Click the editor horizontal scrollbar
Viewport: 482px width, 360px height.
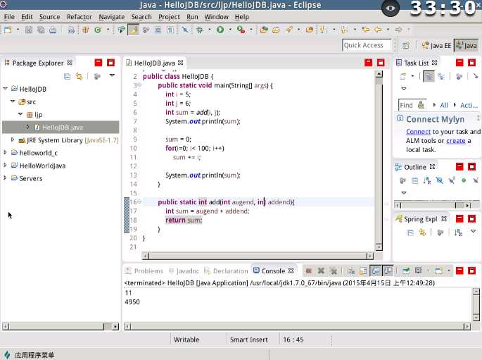[258, 256]
